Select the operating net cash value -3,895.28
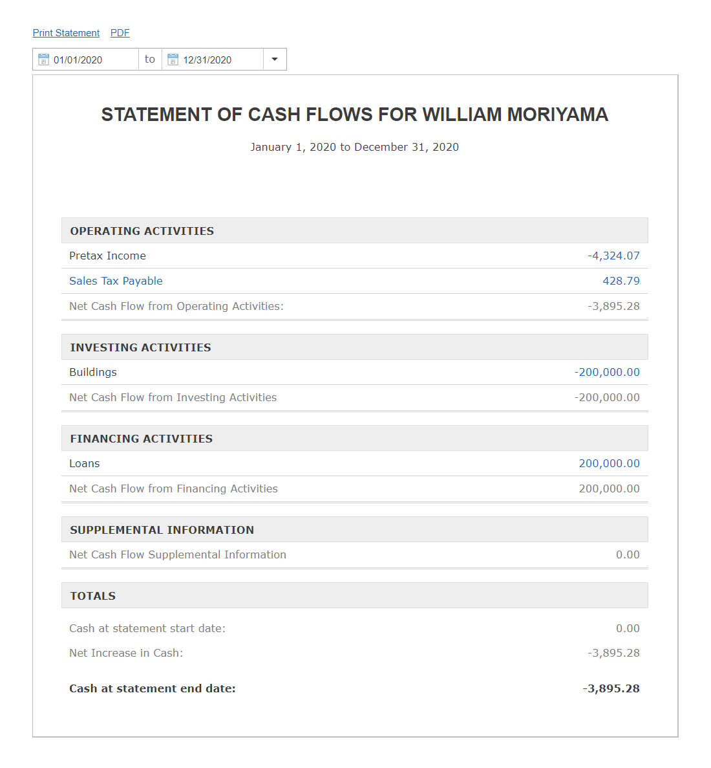The width and height of the screenshot is (711, 768). [x=613, y=306]
